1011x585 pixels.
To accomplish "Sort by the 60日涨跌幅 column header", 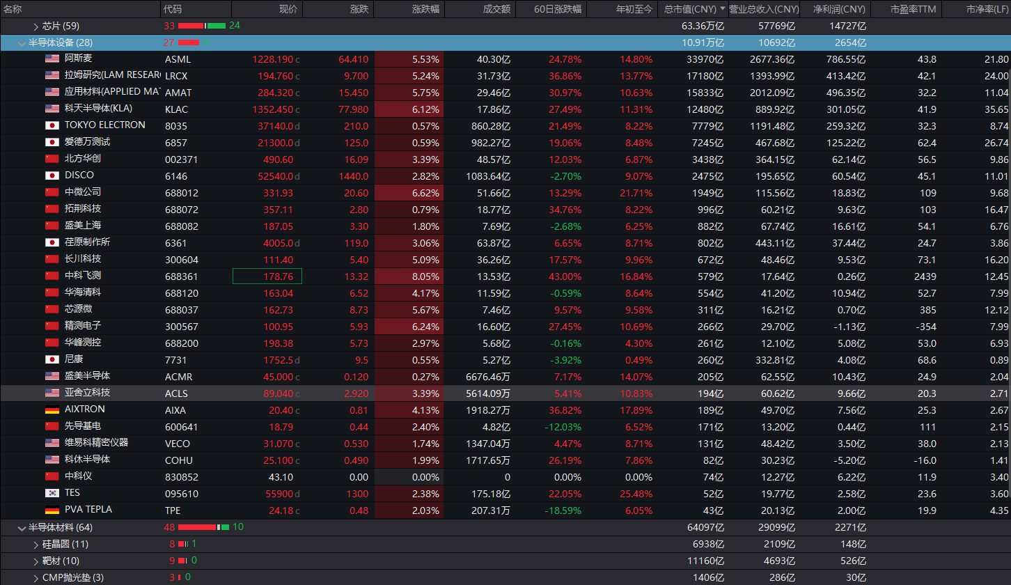I will click(x=555, y=9).
